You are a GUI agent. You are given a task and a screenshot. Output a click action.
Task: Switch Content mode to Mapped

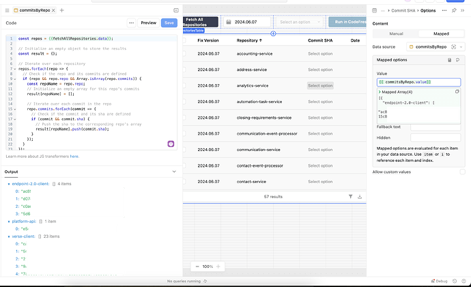[x=441, y=33]
